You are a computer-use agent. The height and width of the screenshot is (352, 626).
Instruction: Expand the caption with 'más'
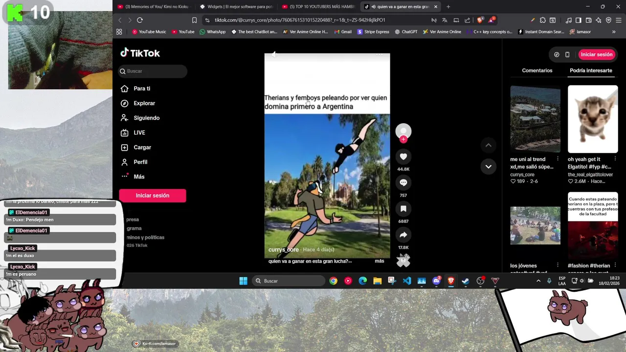point(380,261)
